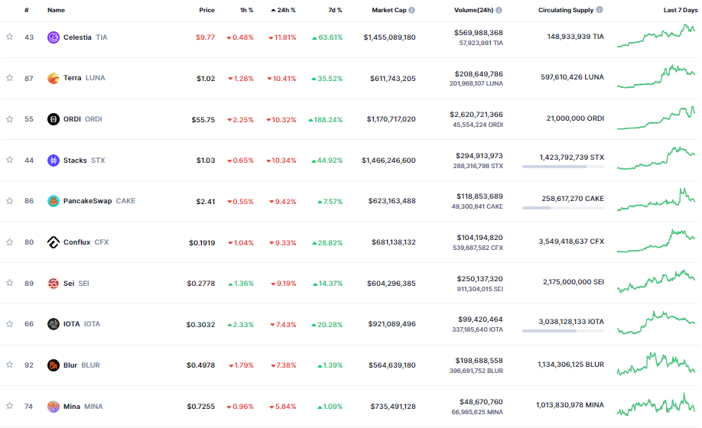Open Celestia TIA coin page link
Image resolution: width=702 pixels, height=428 pixels.
[x=85, y=37]
